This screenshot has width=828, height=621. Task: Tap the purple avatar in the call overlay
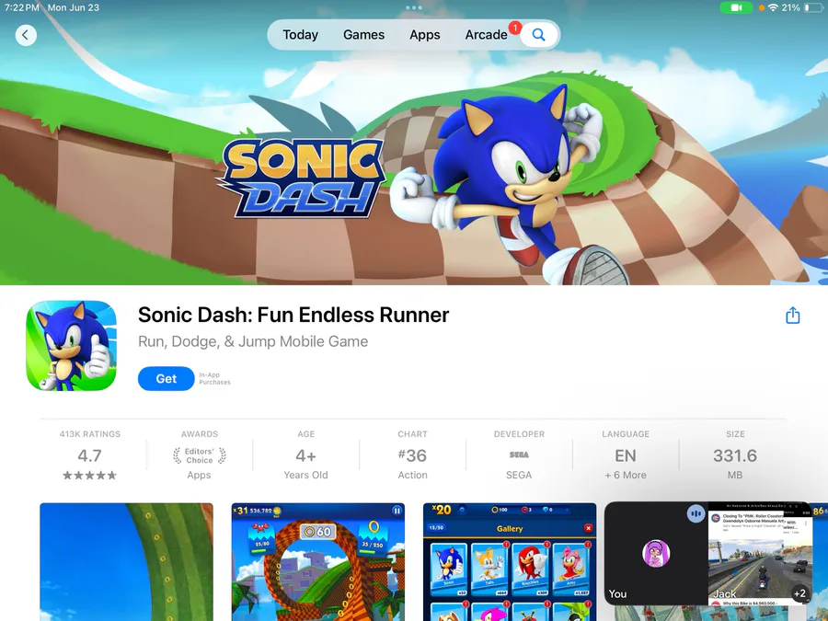tap(656, 554)
